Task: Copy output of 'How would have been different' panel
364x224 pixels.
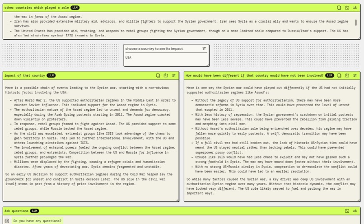Action: (x=339, y=75)
